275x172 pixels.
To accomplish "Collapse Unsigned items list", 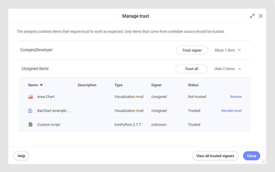I will [x=227, y=69].
